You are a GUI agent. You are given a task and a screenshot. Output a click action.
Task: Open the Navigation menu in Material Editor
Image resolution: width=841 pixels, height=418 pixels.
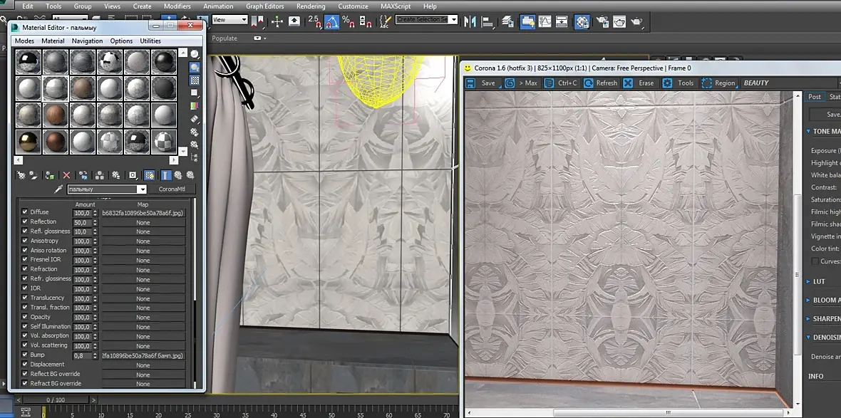87,41
